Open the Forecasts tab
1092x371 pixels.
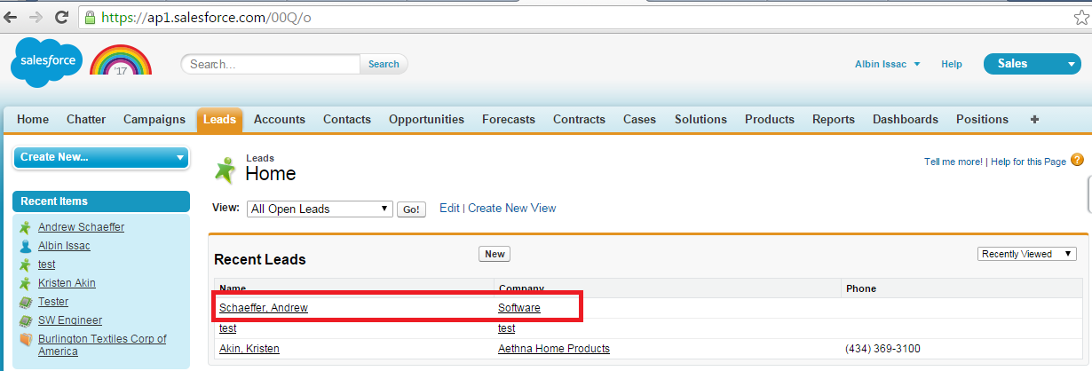509,119
